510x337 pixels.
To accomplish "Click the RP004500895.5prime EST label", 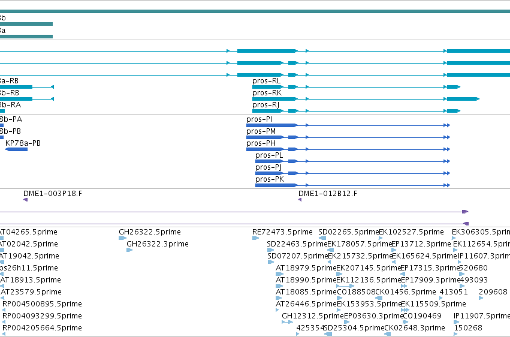I will [x=43, y=304].
